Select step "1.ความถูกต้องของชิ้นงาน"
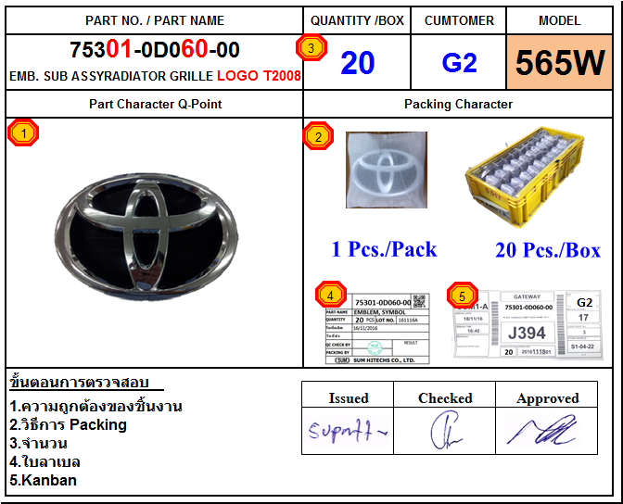The image size is (623, 504). tap(95, 406)
